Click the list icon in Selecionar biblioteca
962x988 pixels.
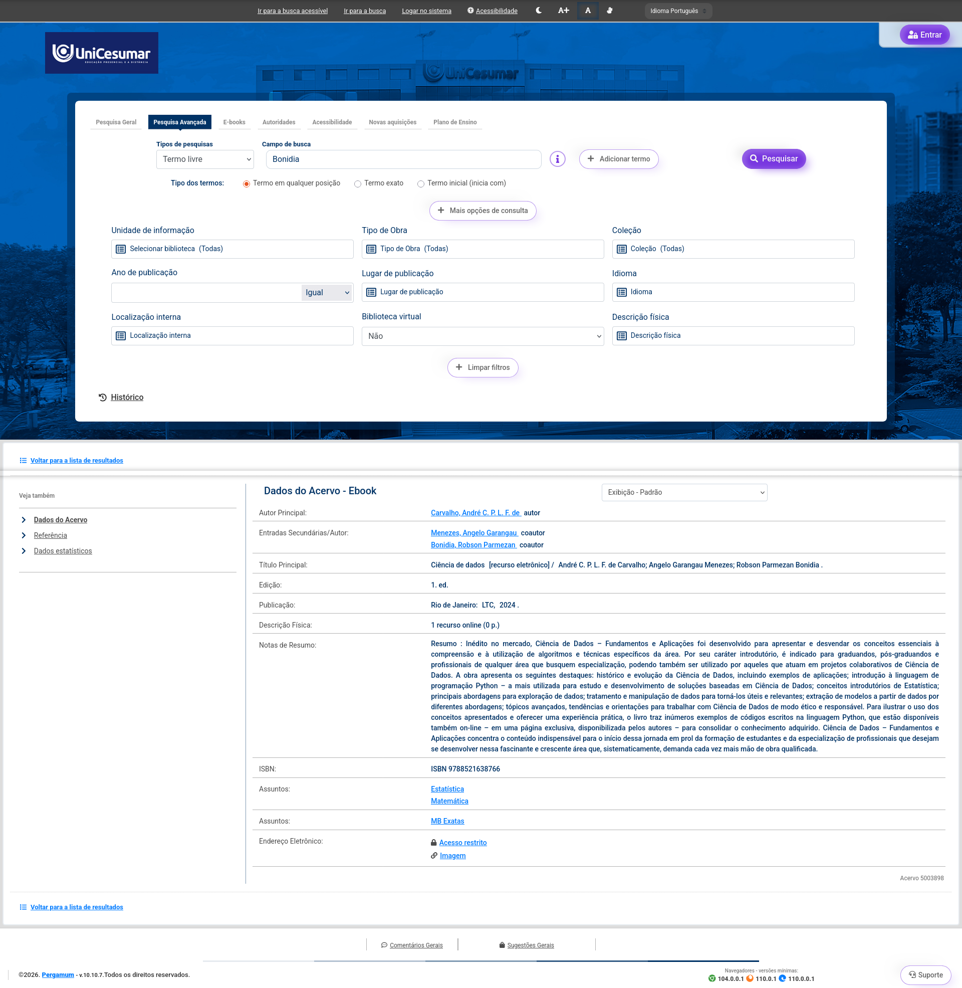[121, 249]
